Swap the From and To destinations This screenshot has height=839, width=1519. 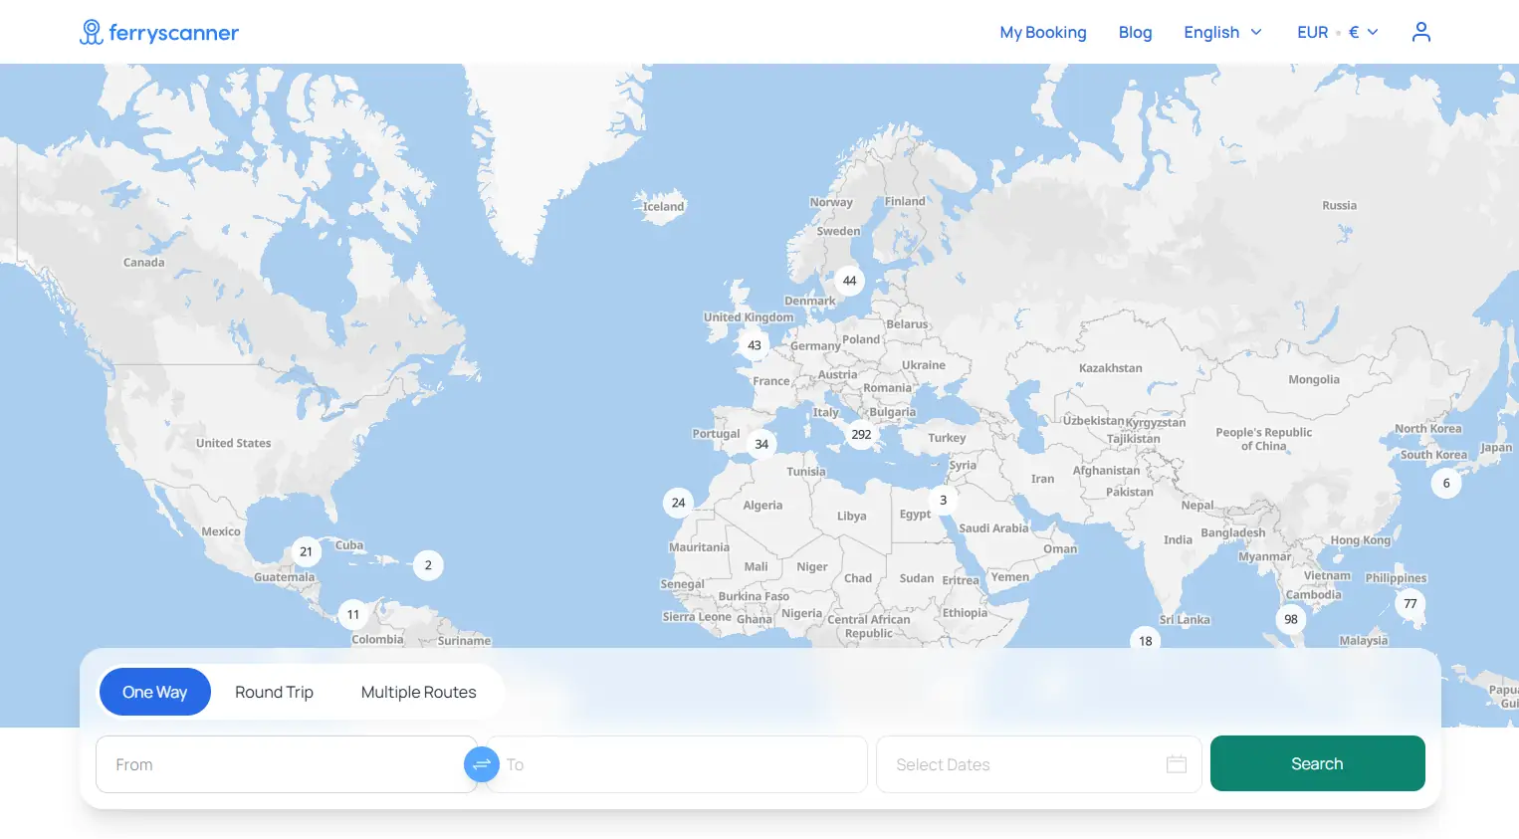click(482, 764)
